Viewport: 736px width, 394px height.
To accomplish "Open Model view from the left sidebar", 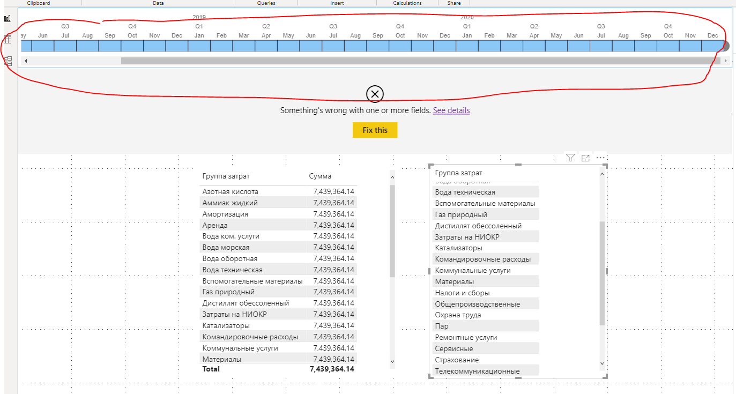I will click(x=8, y=61).
